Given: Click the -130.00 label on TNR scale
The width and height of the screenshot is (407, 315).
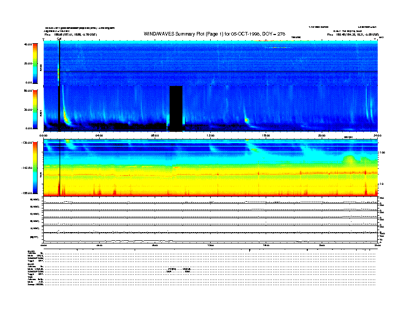Looking at the screenshot, I should pyautogui.click(x=27, y=143).
